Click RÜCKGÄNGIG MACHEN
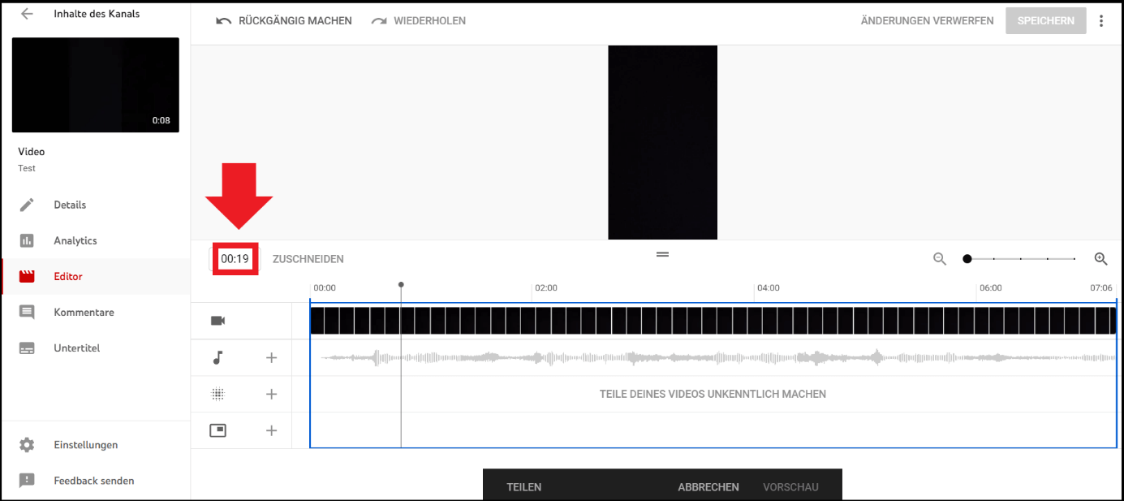The image size is (1124, 501). click(x=295, y=21)
